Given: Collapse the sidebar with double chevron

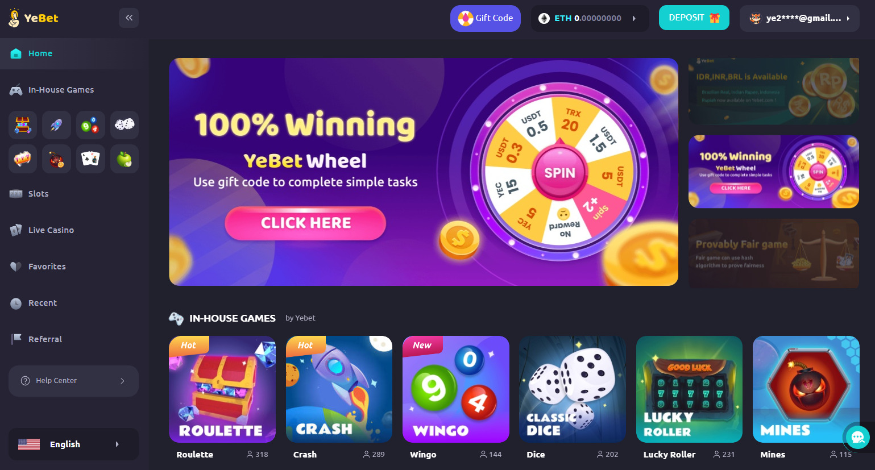Looking at the screenshot, I should coord(129,18).
